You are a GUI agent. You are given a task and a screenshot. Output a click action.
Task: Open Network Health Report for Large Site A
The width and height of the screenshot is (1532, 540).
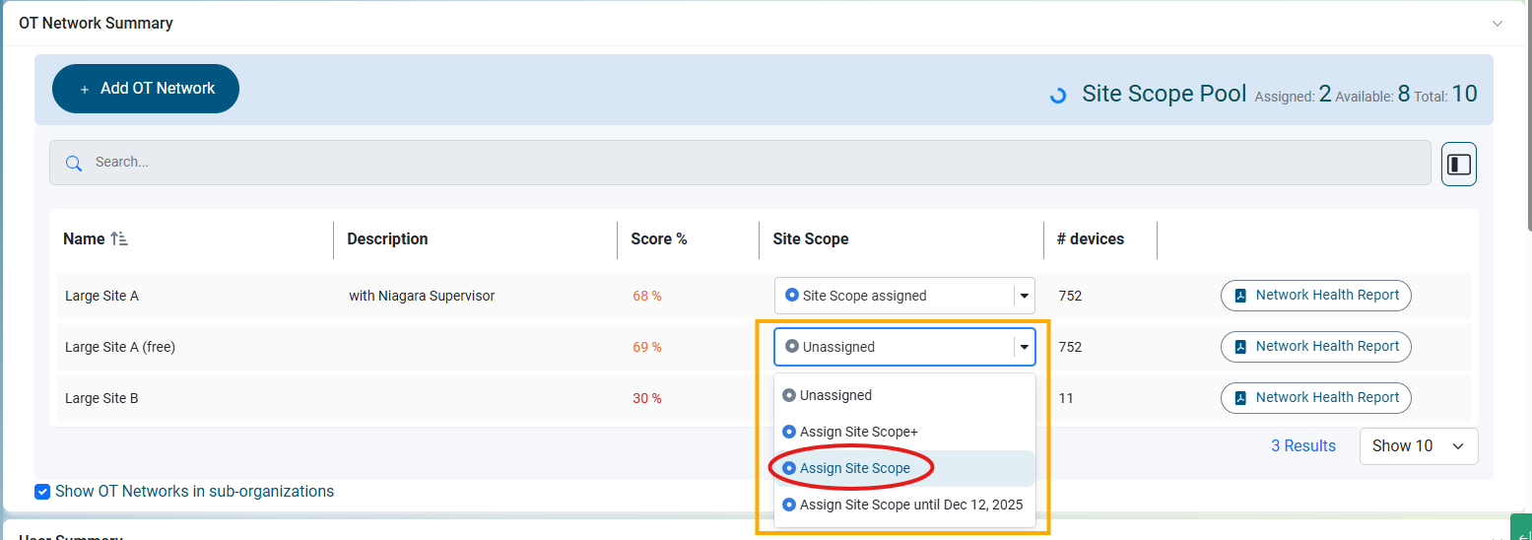1316,296
